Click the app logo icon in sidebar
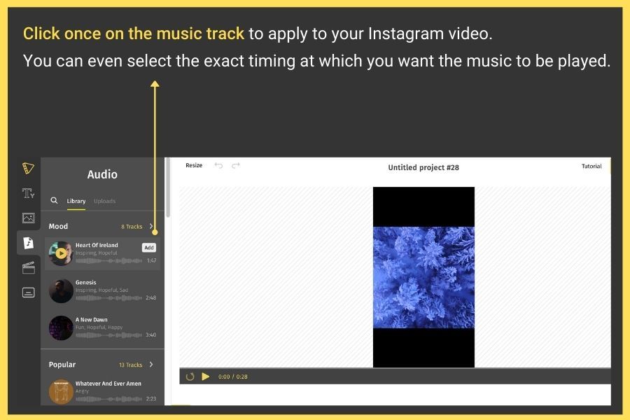630x420 pixels. tap(28, 168)
